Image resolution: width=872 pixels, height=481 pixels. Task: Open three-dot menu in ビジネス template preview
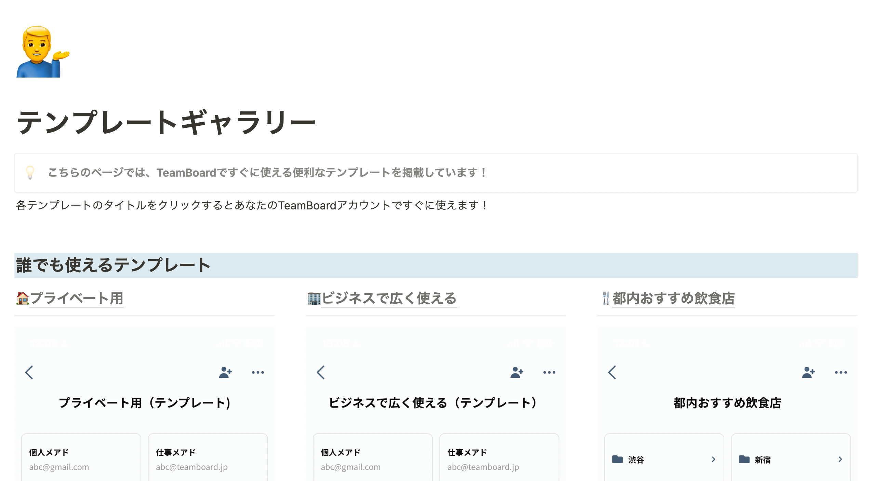[x=549, y=372]
